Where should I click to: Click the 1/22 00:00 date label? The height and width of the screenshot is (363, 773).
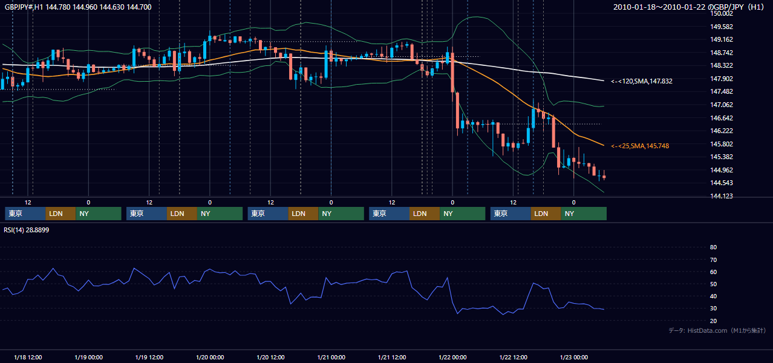tap(452, 358)
